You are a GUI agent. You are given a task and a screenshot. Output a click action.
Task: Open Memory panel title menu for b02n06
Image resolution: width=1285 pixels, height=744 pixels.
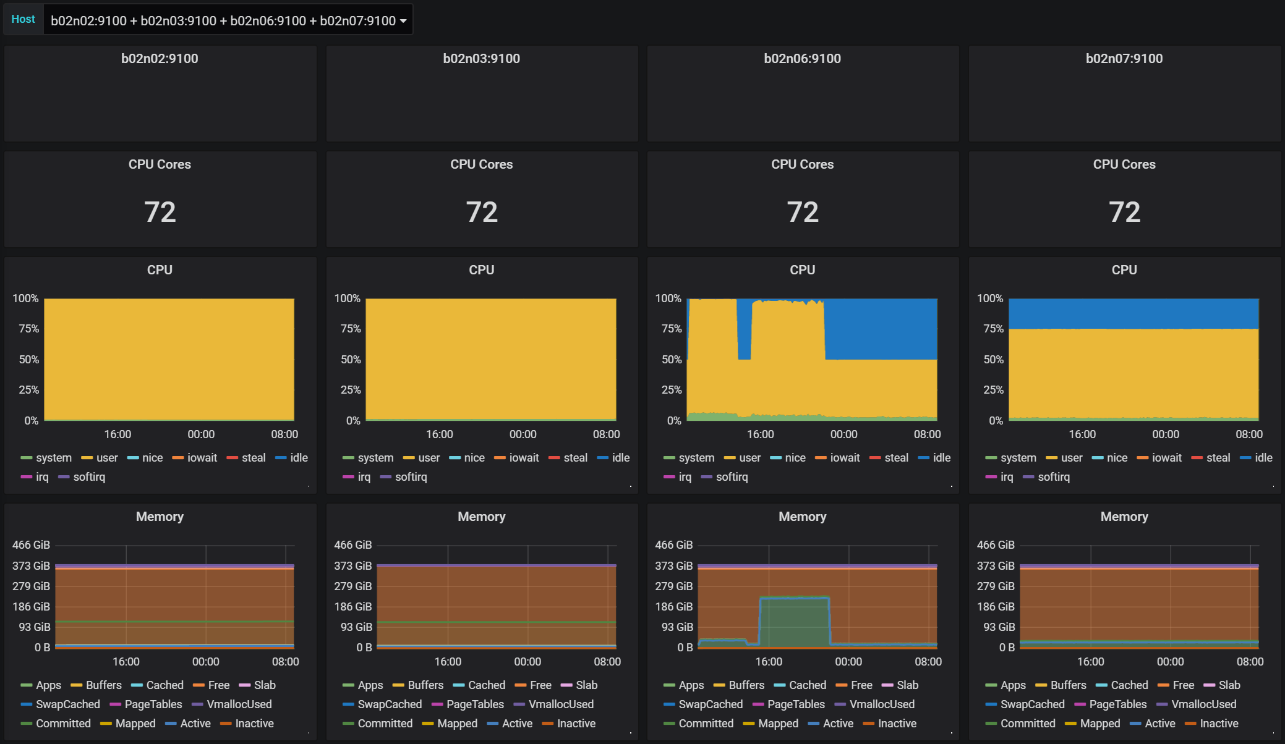coord(802,517)
